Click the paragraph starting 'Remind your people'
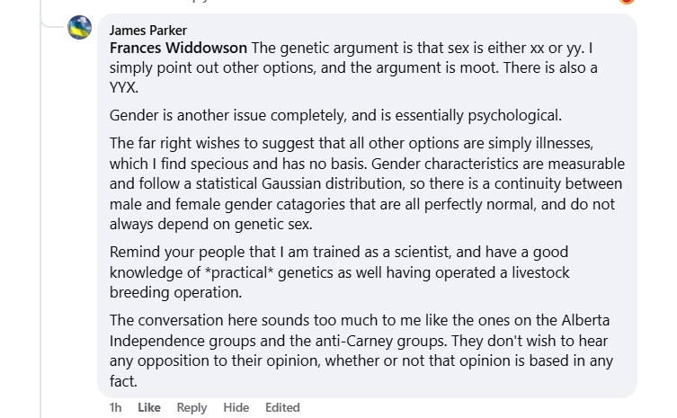This screenshot has width=677, height=418. coord(339,270)
